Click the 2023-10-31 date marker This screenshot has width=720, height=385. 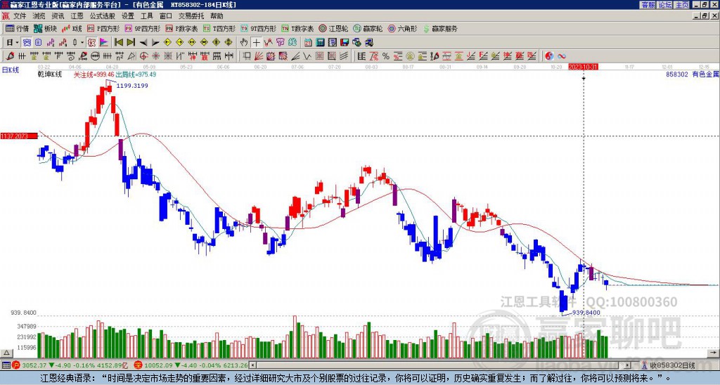pyautogui.click(x=583, y=67)
